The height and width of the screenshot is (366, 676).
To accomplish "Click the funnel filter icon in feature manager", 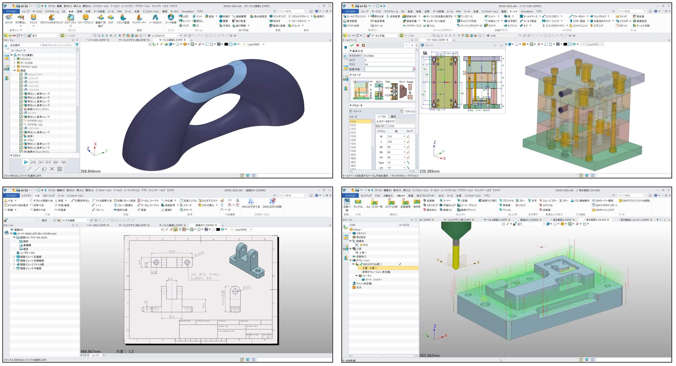I will [x=77, y=45].
